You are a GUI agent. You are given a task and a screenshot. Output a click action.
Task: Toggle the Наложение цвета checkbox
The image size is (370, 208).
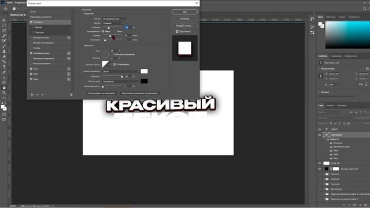[x=31, y=53]
